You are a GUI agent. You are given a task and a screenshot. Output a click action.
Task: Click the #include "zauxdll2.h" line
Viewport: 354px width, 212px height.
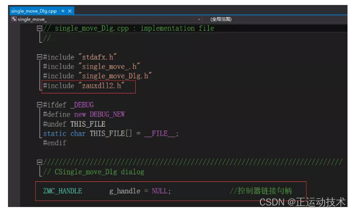(84, 86)
